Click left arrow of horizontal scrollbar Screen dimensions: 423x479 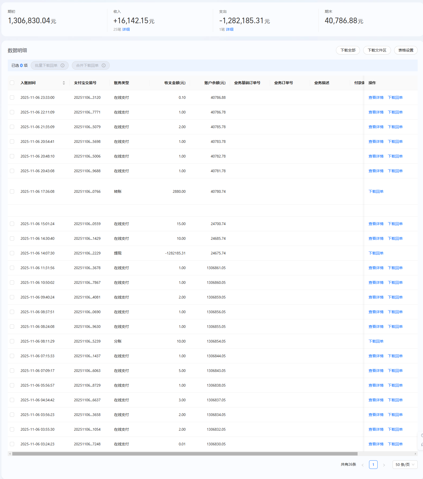pyautogui.click(x=10, y=454)
